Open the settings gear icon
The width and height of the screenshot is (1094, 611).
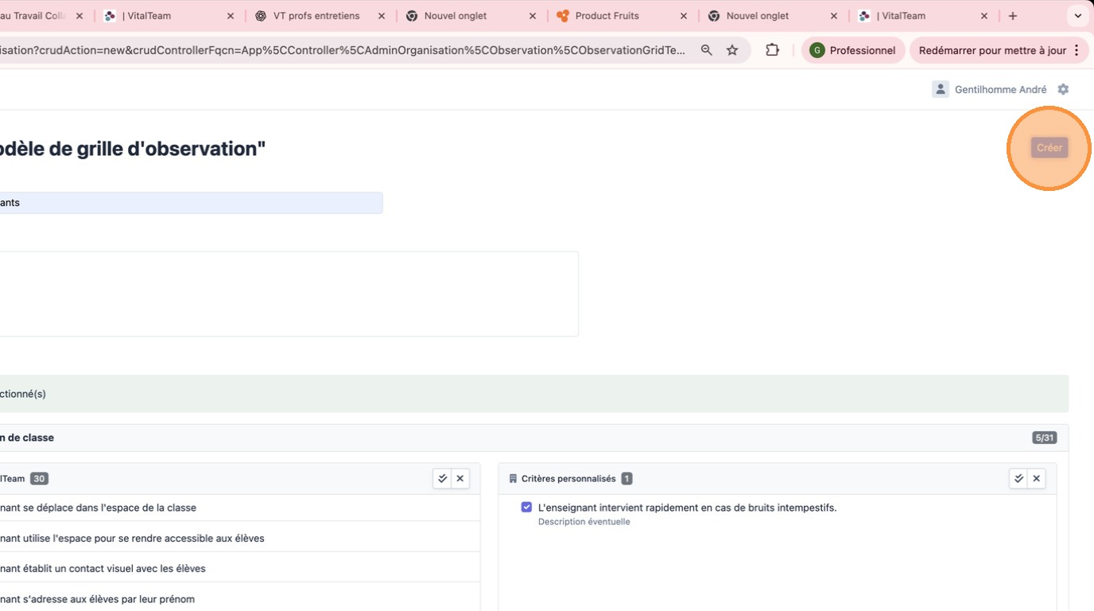(1063, 89)
